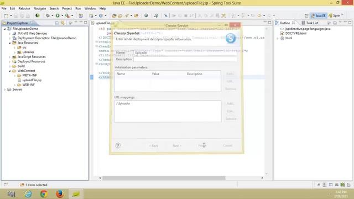Select uploadFile.jsp in Project Explorer
354x199 pixels.
point(32,80)
